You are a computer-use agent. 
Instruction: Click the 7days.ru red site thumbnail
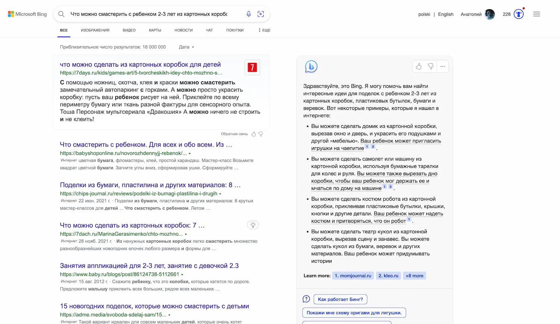252,67
